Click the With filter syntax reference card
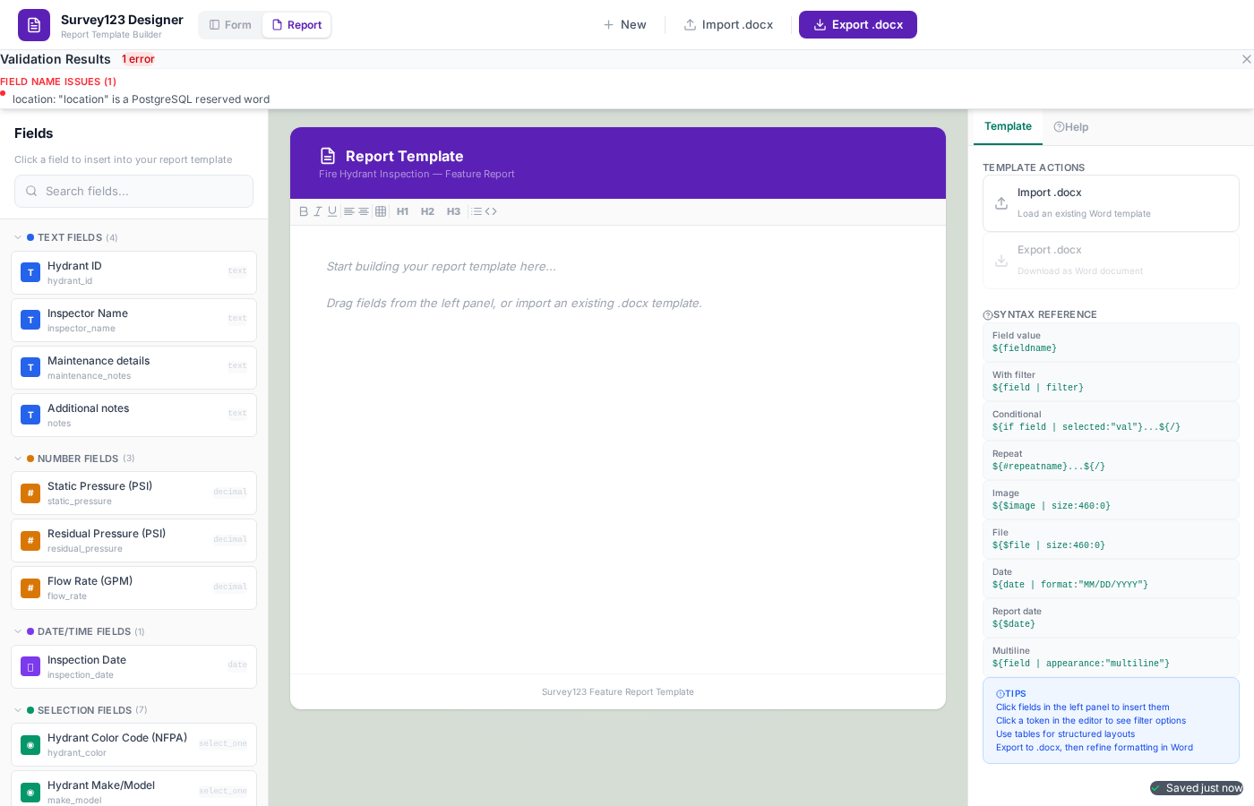 pos(1111,382)
